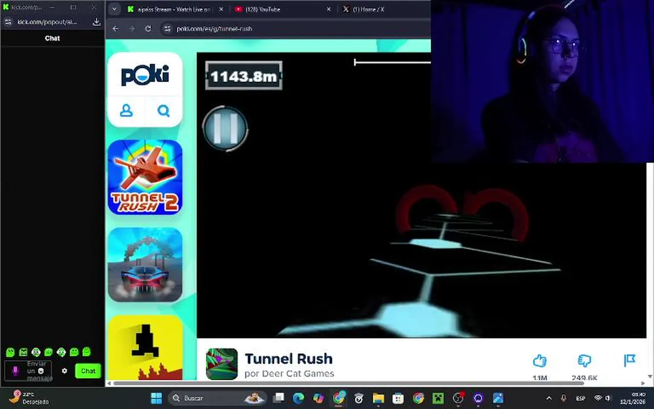This screenshot has height=409, width=654.
Task: Open the Photos app from taskbar
Action: (x=498, y=398)
